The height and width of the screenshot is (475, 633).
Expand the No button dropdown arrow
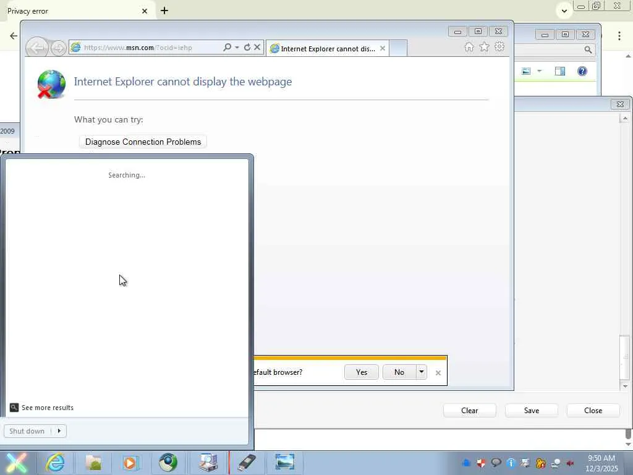pyautogui.click(x=421, y=372)
